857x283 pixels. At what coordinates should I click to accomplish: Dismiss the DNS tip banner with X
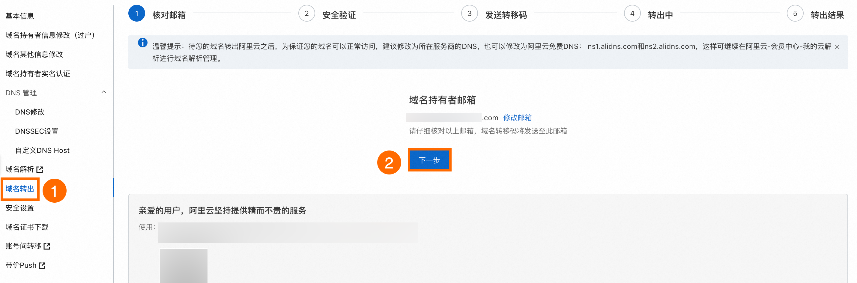coord(837,47)
